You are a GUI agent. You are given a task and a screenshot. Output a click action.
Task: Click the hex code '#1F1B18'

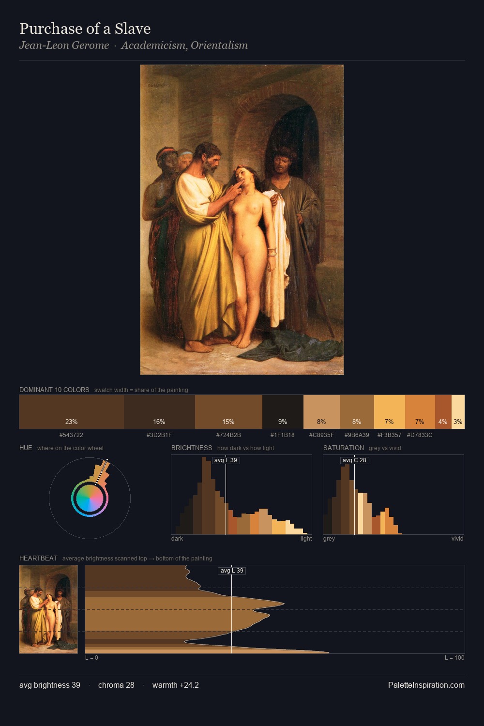click(283, 435)
